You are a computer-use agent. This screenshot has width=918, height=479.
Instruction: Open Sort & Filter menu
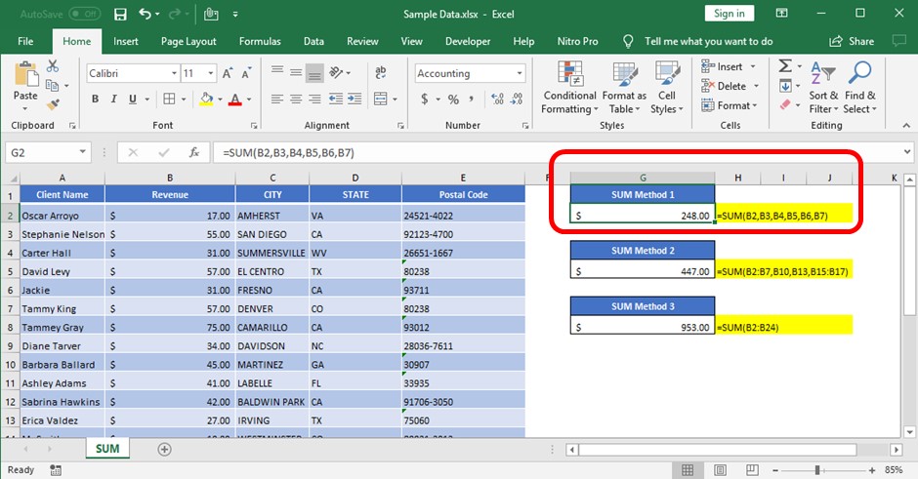pos(823,87)
